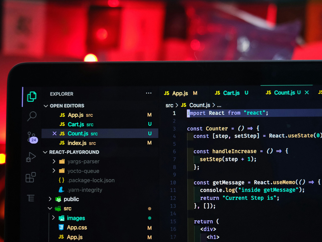Select the yargs-parser folder name
Screen dimensions: 322x242
coord(83,162)
